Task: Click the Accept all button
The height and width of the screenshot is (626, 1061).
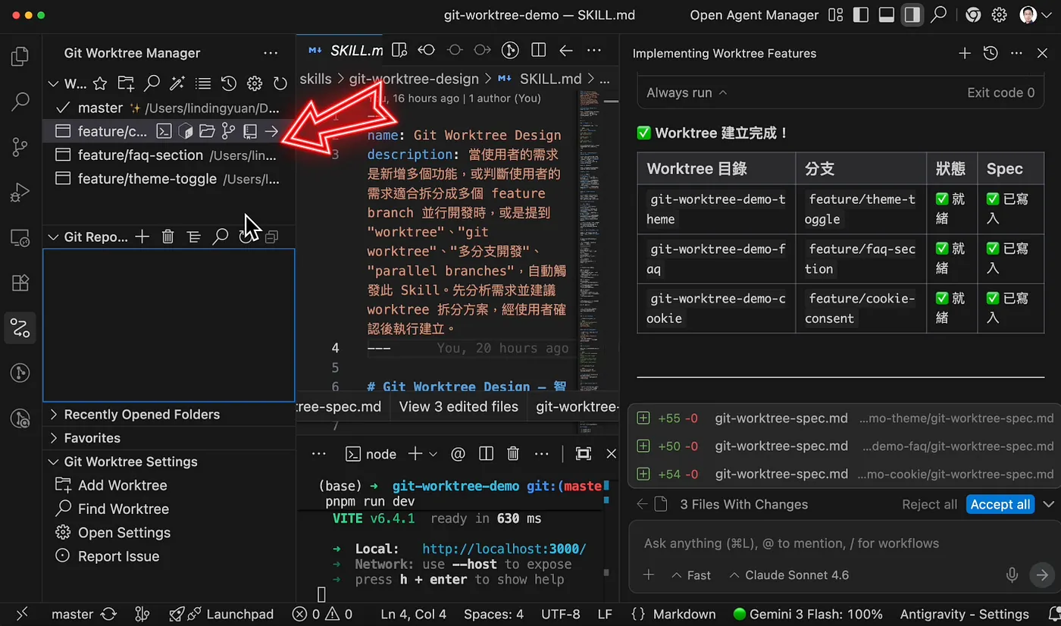Action: [x=1000, y=505]
